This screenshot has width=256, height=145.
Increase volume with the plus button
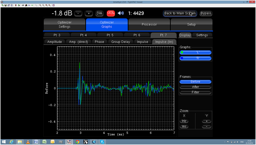coord(89,13)
